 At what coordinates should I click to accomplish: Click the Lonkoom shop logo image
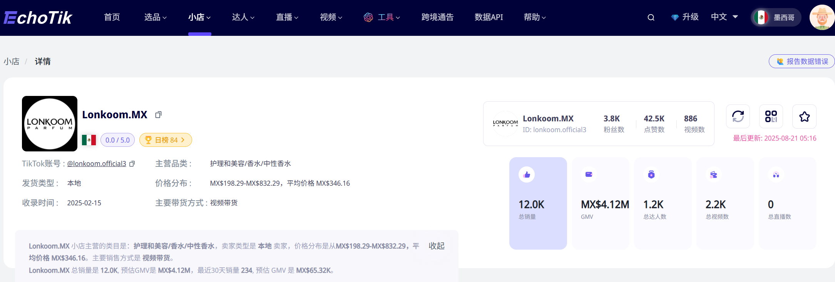[x=50, y=124]
